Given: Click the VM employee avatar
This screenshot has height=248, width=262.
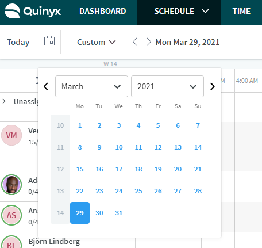Looking at the screenshot, I should 11,135.
